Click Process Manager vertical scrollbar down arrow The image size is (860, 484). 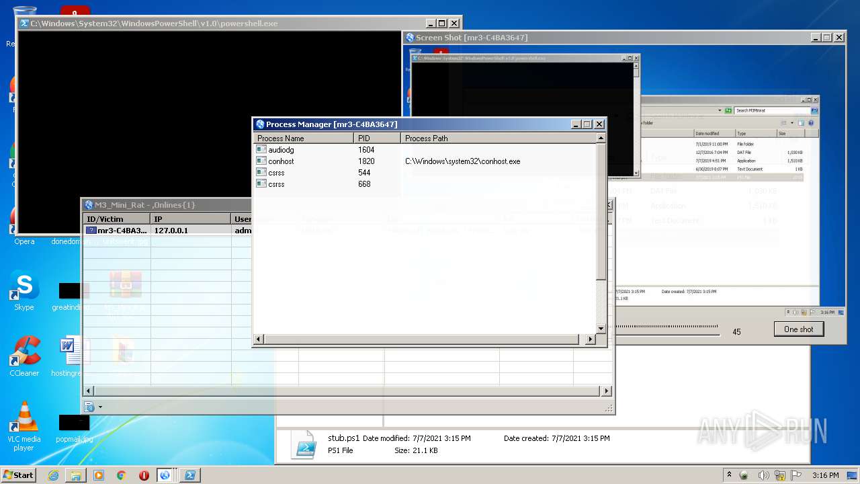coord(601,329)
